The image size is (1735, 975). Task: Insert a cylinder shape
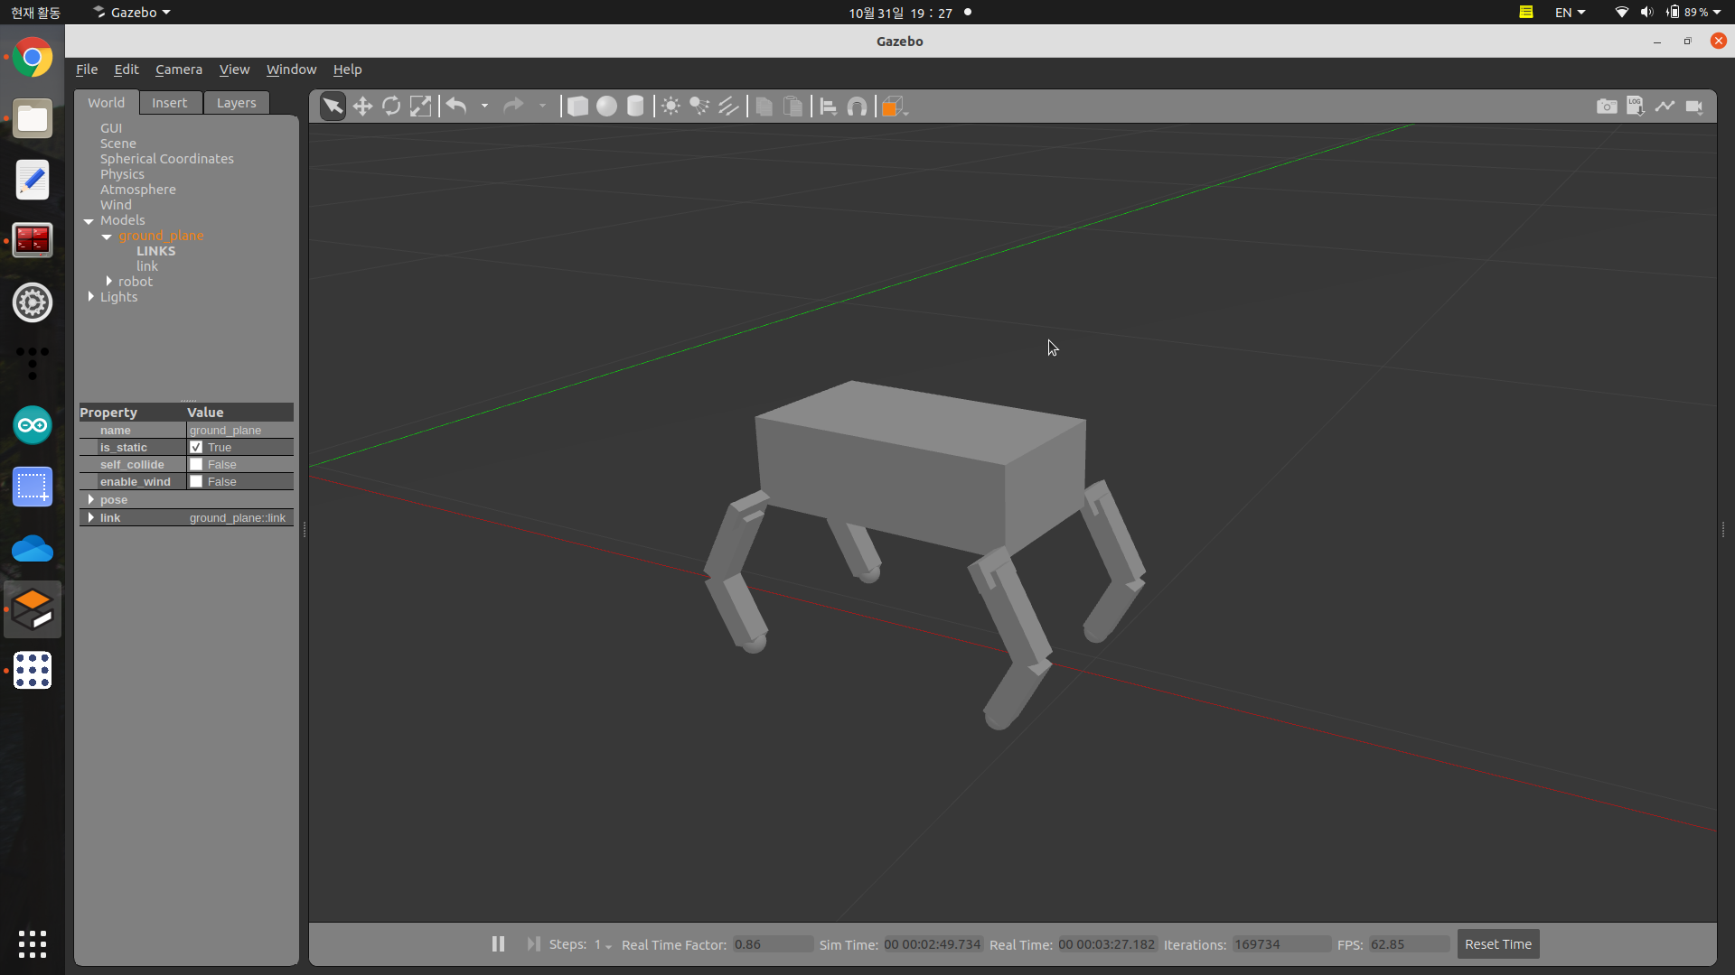pos(635,107)
